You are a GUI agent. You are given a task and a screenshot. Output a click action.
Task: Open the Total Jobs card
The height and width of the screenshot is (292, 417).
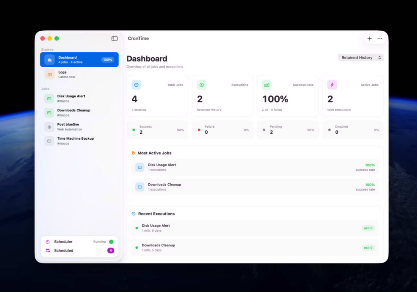click(x=158, y=96)
